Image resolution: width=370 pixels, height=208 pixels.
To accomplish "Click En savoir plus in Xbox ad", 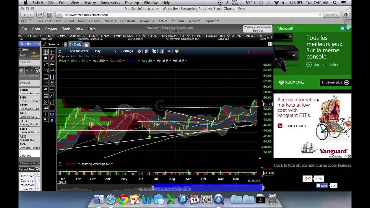I will 335,82.
